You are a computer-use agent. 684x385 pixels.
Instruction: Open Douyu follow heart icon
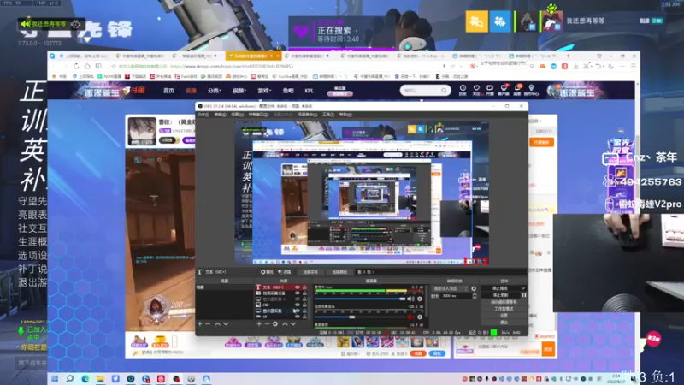click(476, 90)
